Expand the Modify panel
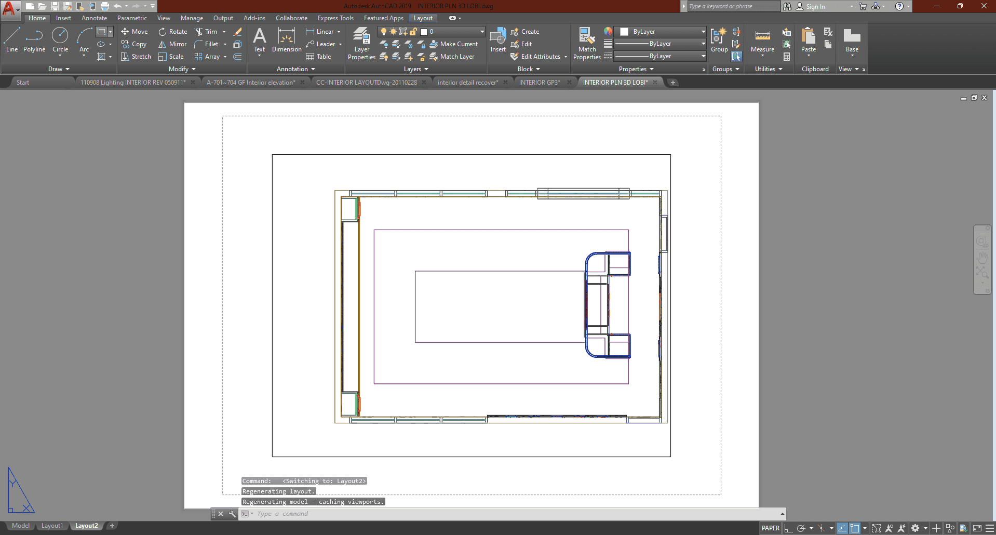The image size is (996, 535). coord(182,69)
